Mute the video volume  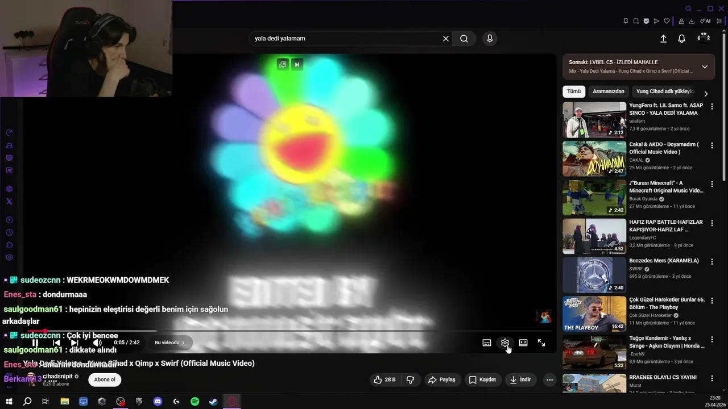coord(97,343)
